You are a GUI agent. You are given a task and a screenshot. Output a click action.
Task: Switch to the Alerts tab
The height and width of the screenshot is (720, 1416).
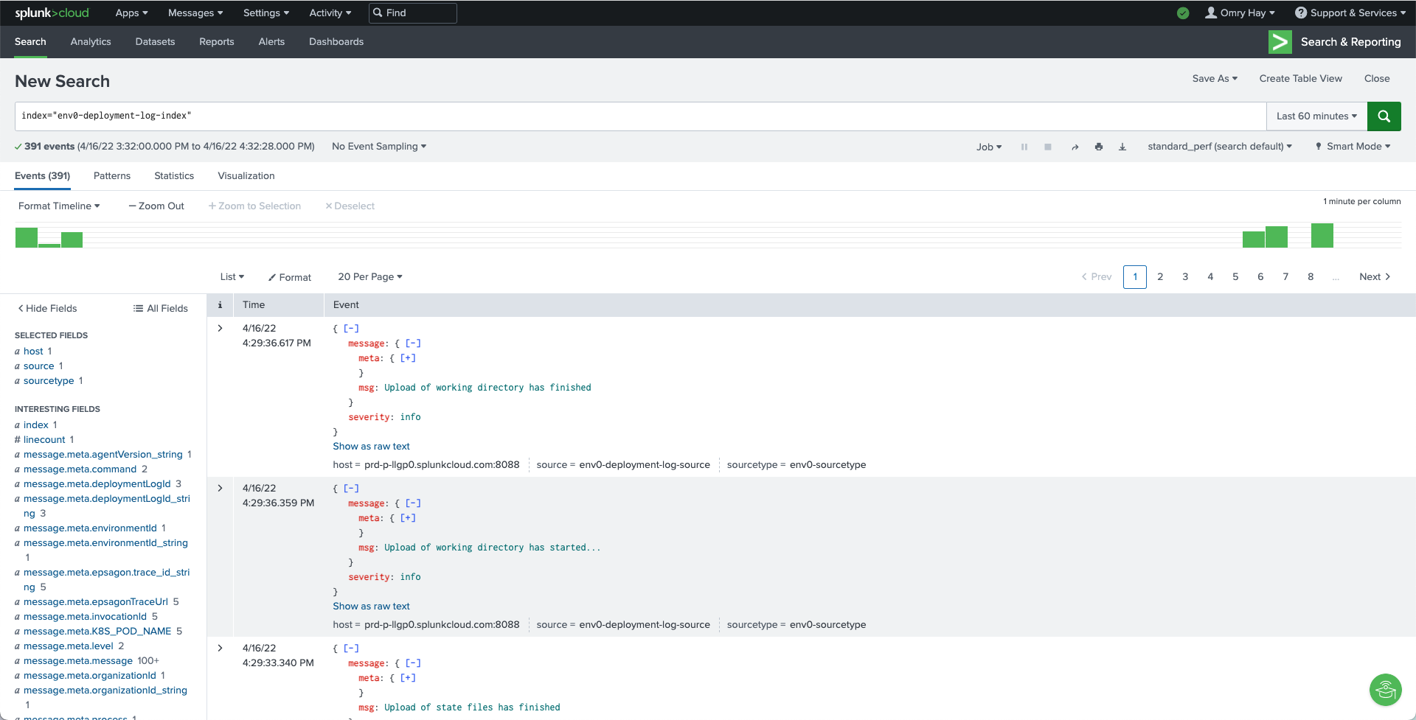(x=271, y=42)
